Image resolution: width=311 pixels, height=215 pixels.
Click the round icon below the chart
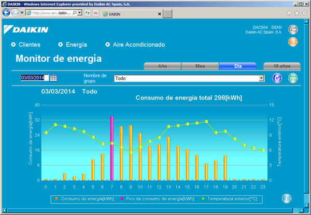[x=287, y=198]
